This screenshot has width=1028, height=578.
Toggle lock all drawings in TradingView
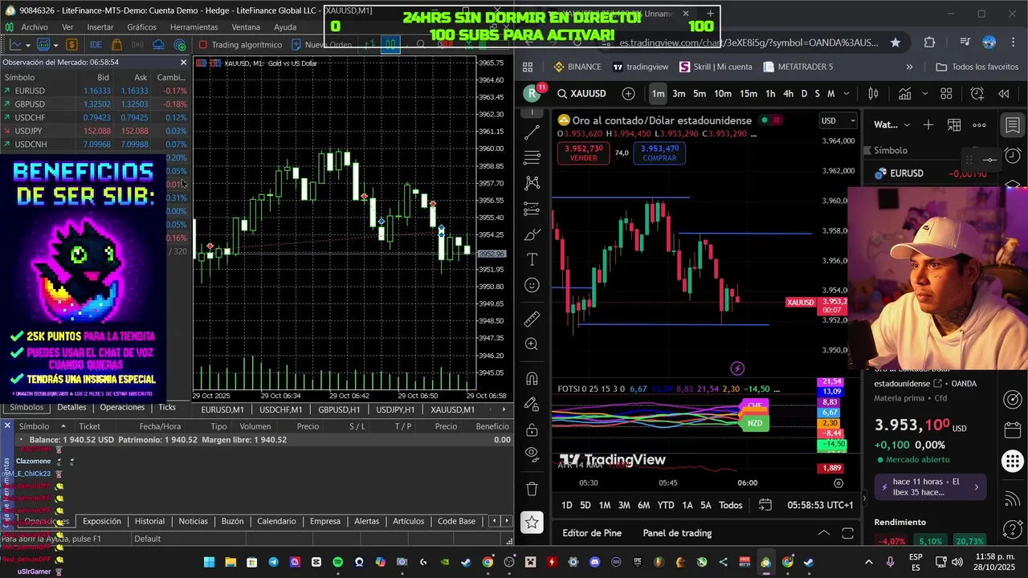pos(532,429)
